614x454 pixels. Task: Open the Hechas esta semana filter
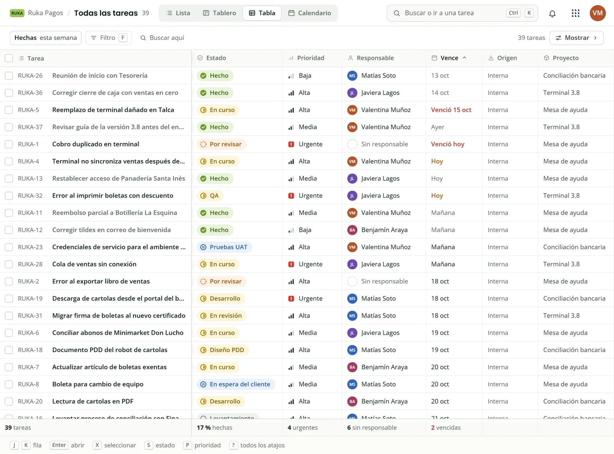point(46,38)
